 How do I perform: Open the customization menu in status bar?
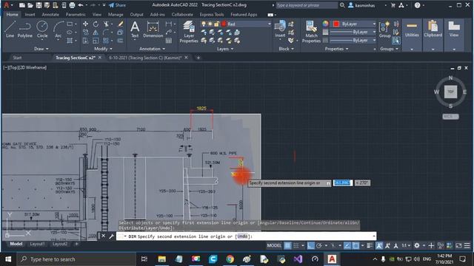467,245
